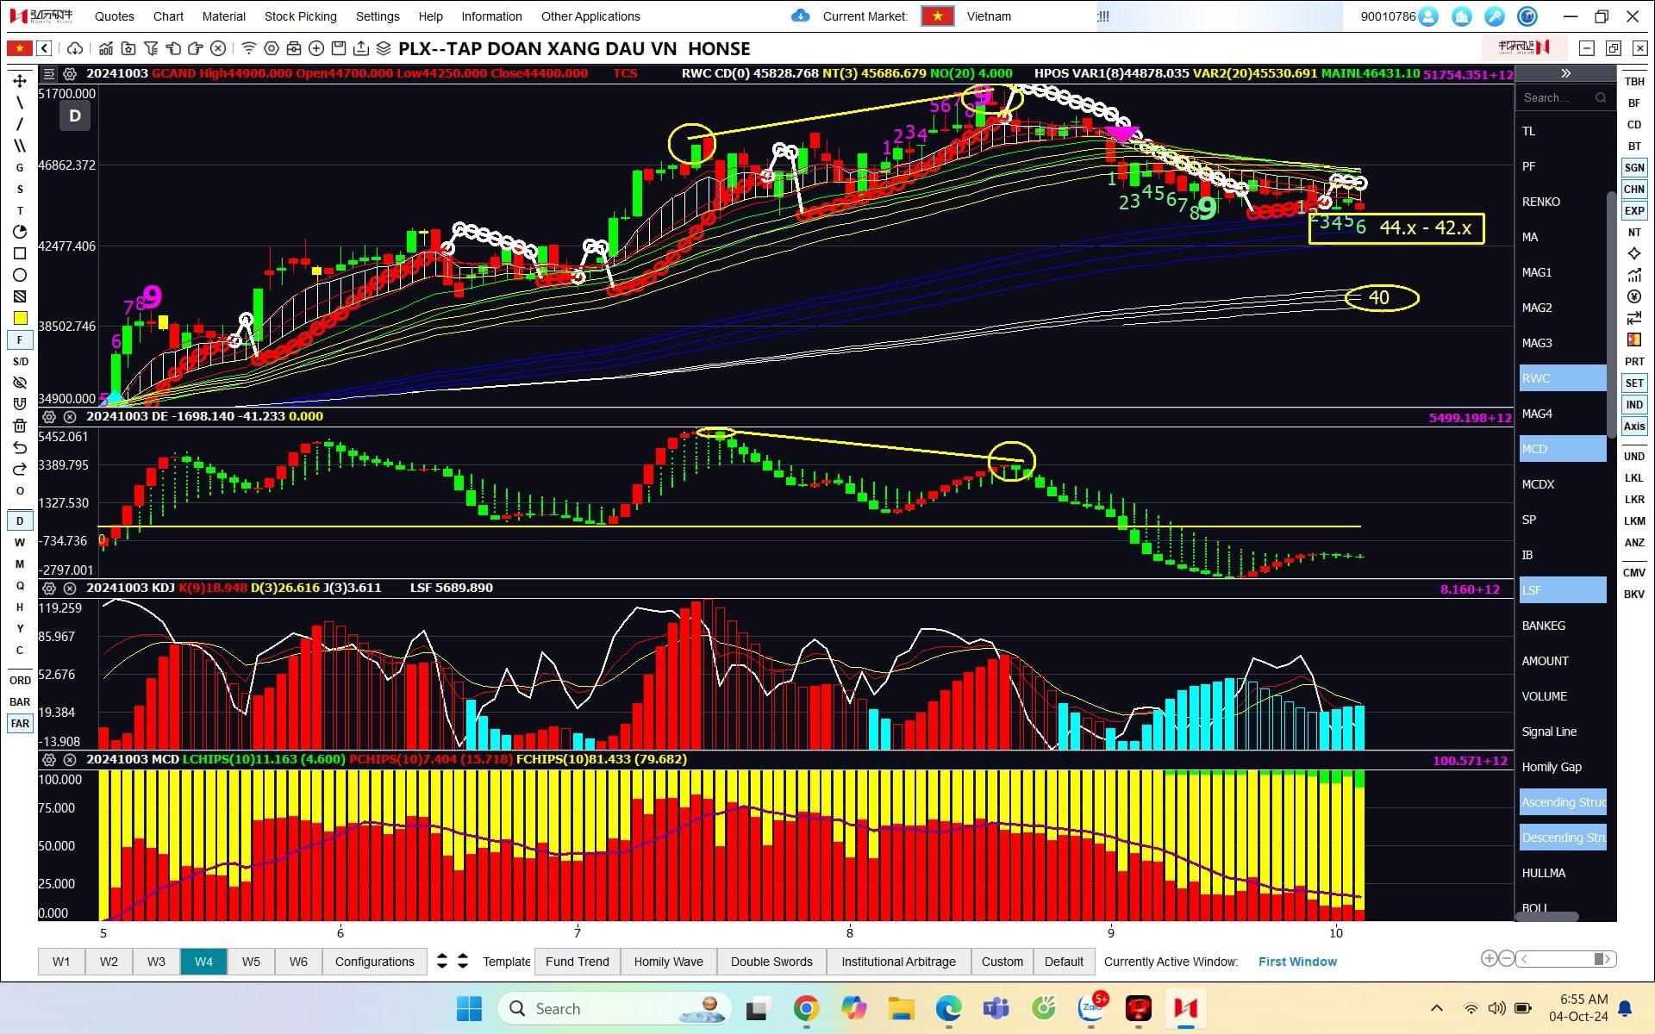Select the rectangle drawing tool
The image size is (1655, 1034).
coord(20,253)
